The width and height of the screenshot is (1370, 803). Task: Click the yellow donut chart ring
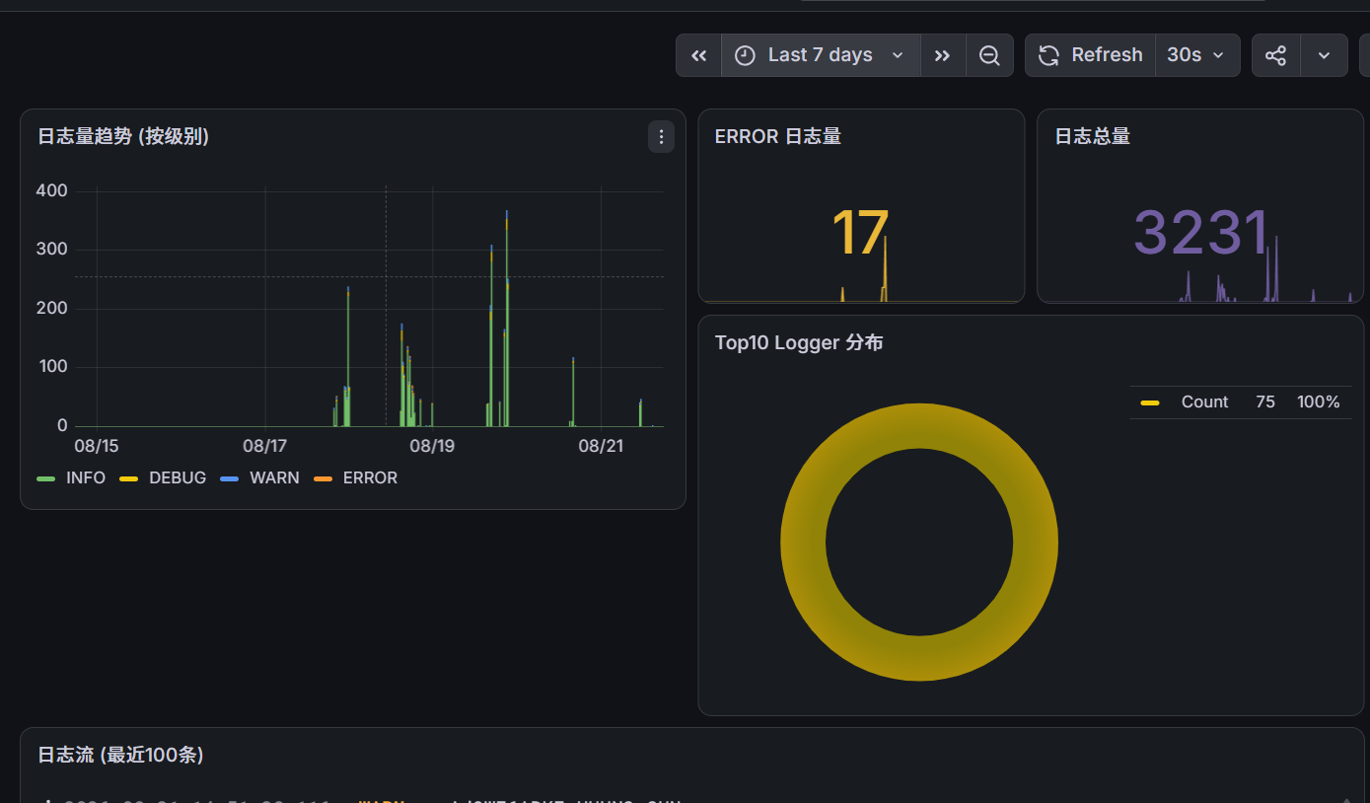[x=803, y=543]
